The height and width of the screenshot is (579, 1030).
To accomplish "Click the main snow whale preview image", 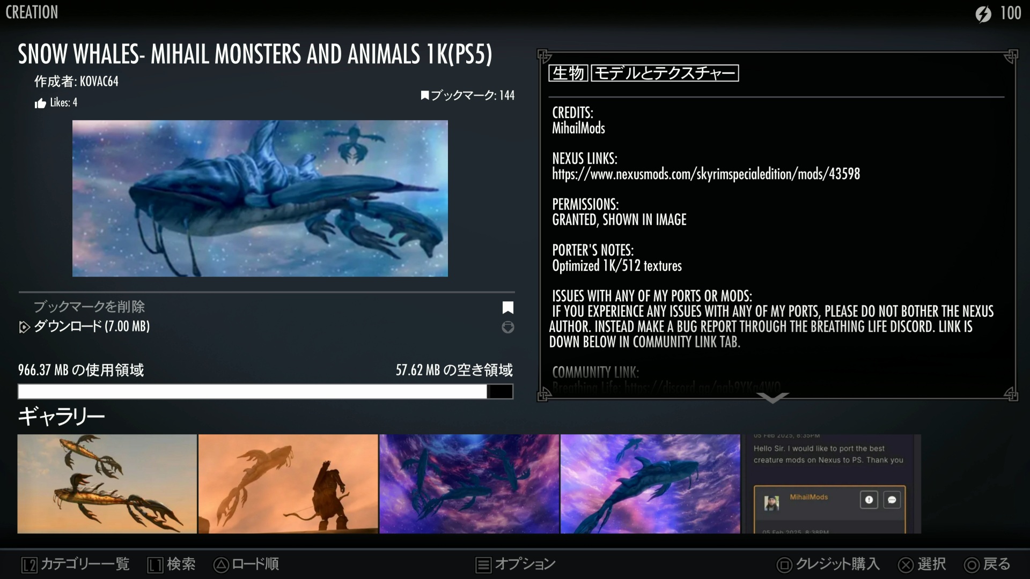I will click(x=260, y=198).
